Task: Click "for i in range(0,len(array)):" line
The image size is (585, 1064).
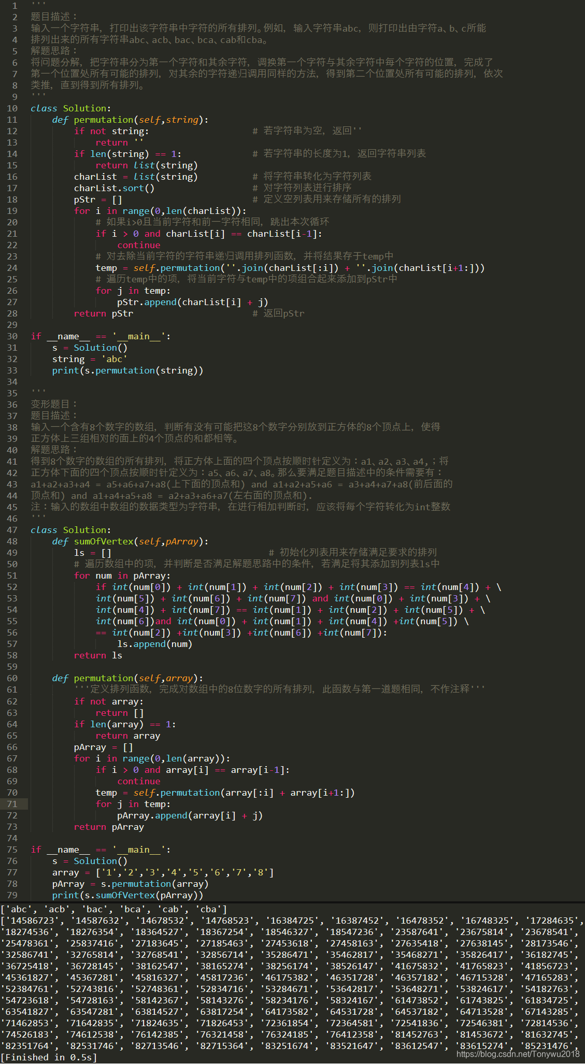Action: pos(152,758)
